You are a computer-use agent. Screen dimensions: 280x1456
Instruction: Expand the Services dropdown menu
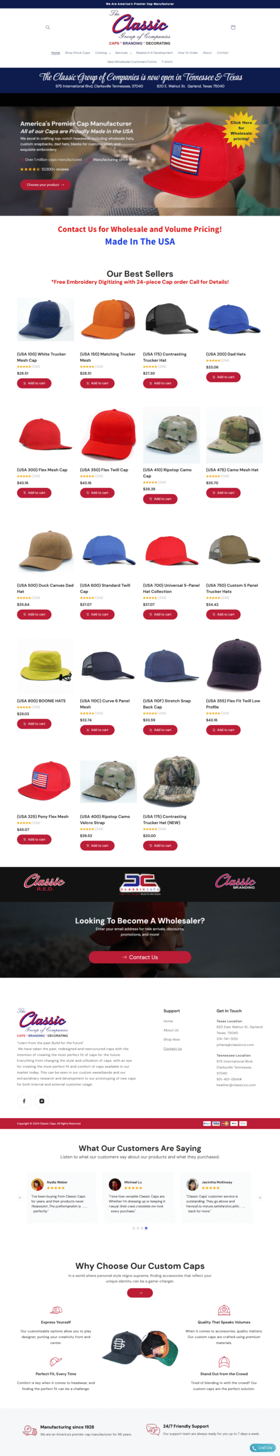click(123, 53)
